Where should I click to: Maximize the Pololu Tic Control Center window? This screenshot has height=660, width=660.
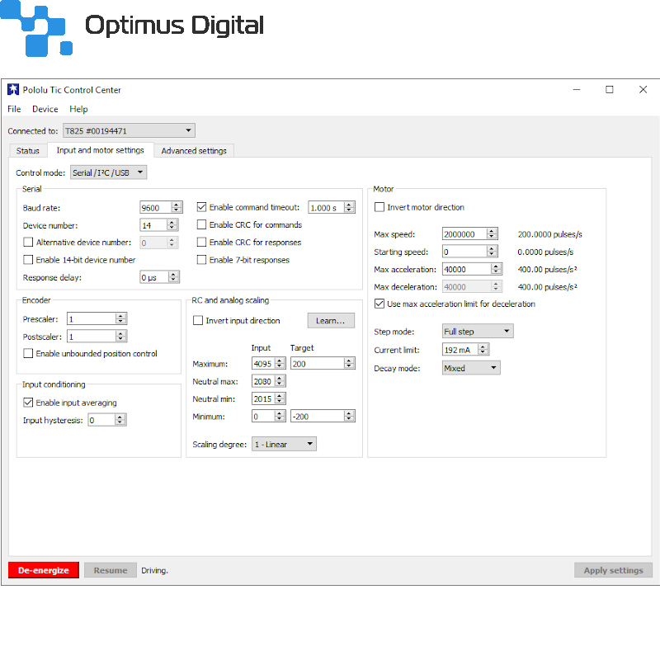coord(609,90)
